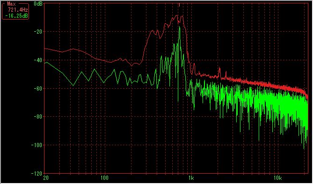Click the 20 Hz frequency axis label
The height and width of the screenshot is (184, 313).
coord(46,178)
